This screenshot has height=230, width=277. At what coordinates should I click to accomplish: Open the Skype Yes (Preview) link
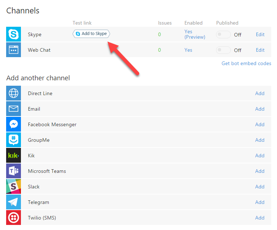194,34
